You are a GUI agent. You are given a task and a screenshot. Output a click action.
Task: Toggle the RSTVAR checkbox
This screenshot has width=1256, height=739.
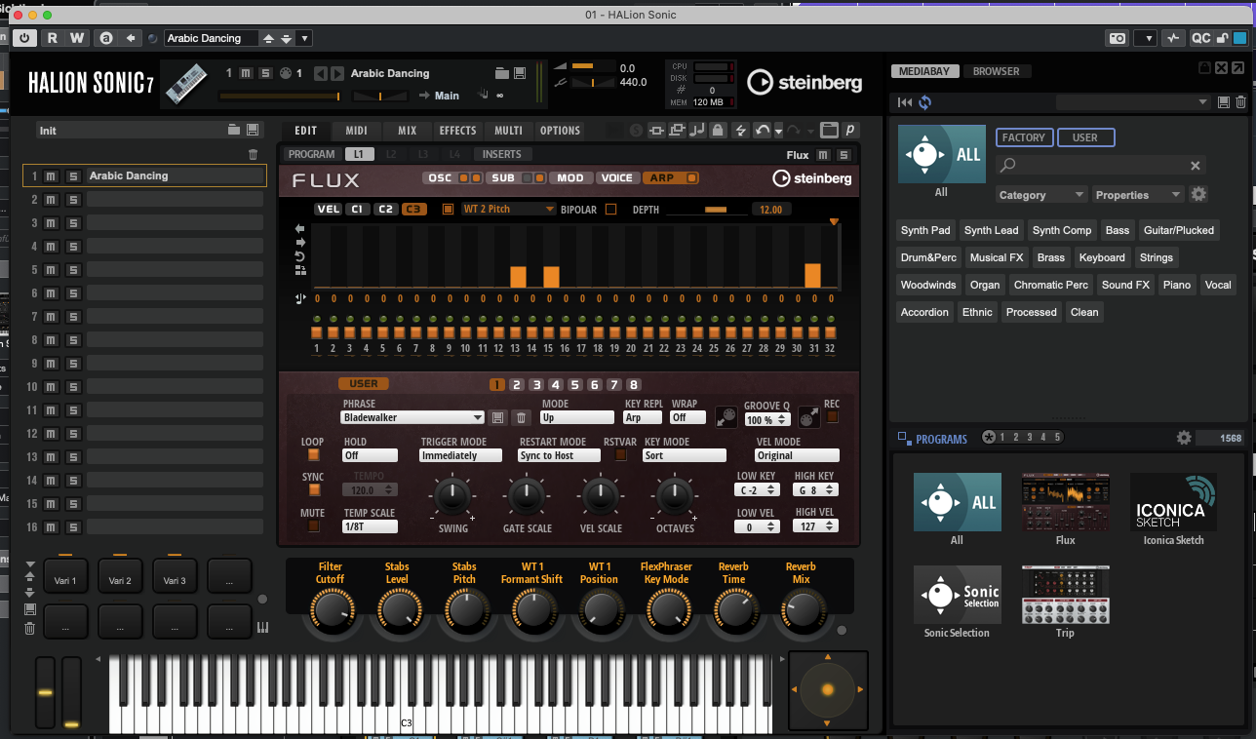[x=621, y=455]
